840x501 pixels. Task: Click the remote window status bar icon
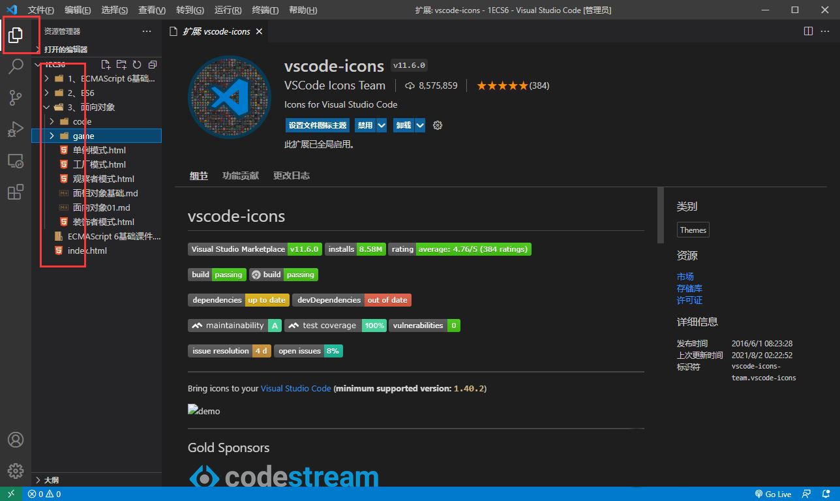[11, 494]
